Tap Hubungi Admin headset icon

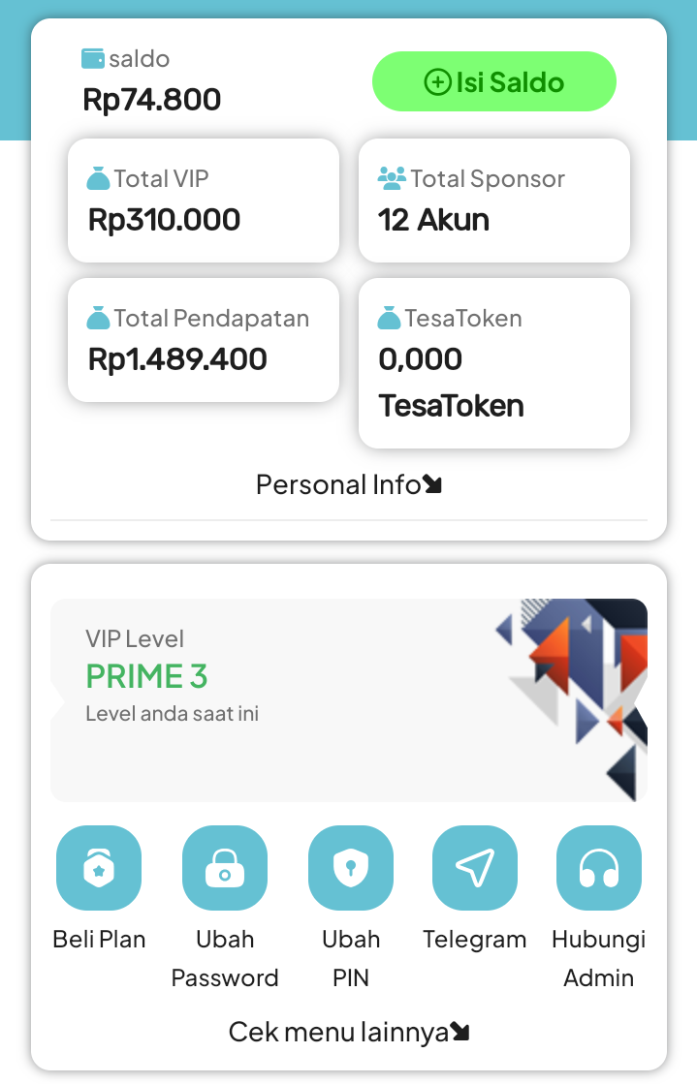(x=599, y=868)
